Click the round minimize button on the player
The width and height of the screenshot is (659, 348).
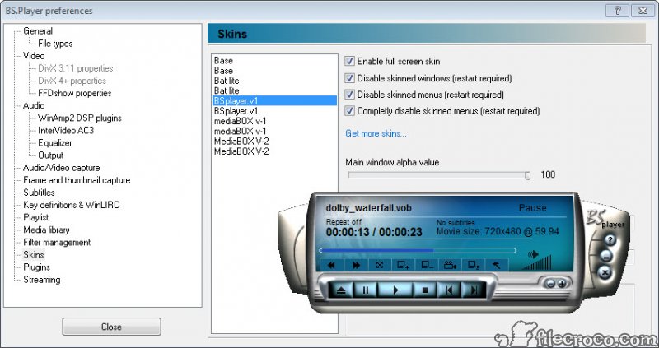(605, 256)
